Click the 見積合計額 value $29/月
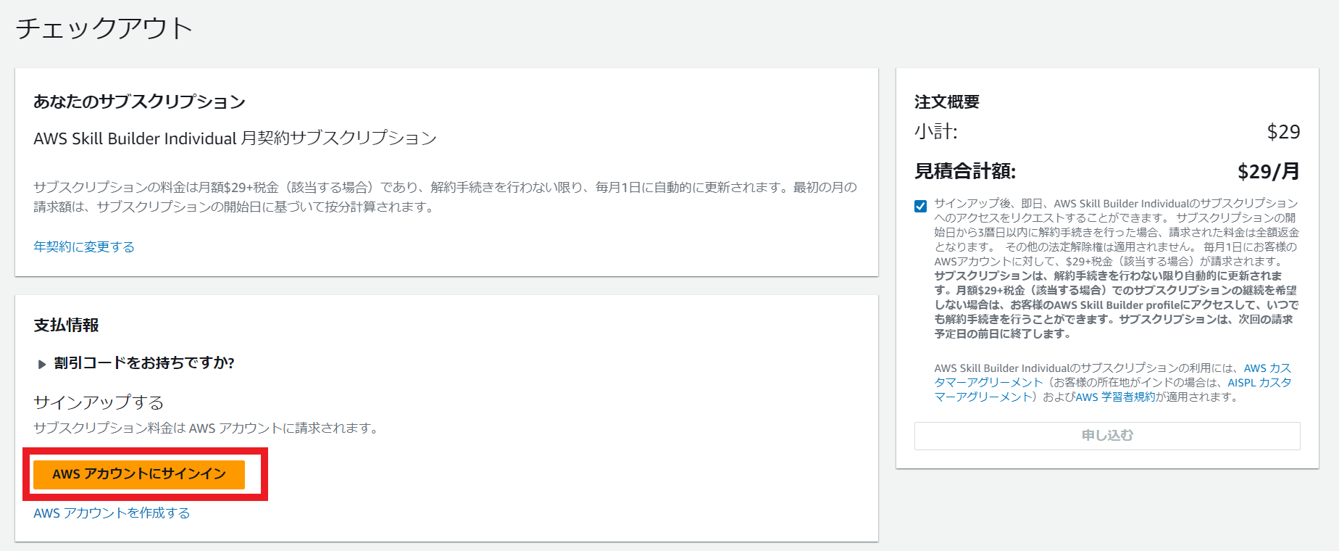Viewport: 1339px width, 551px height. coord(1269,171)
